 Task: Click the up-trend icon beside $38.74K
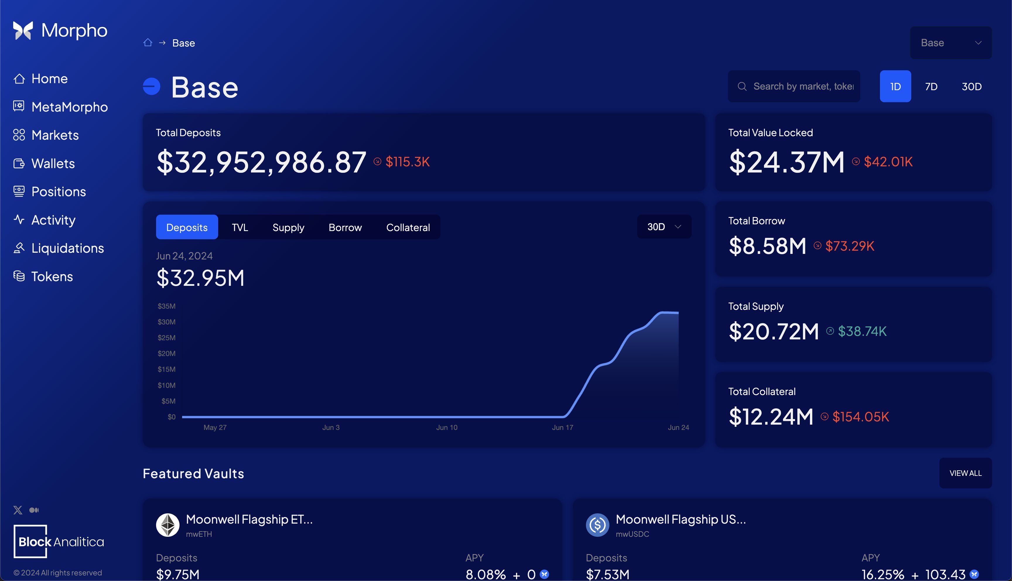click(x=830, y=331)
